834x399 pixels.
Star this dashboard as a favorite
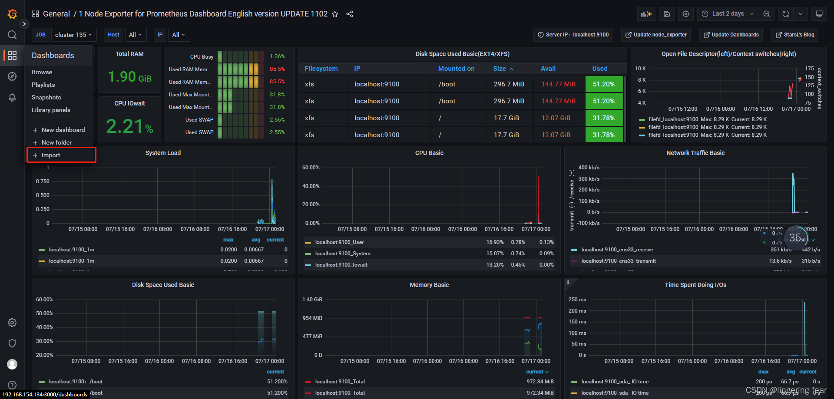coord(335,14)
